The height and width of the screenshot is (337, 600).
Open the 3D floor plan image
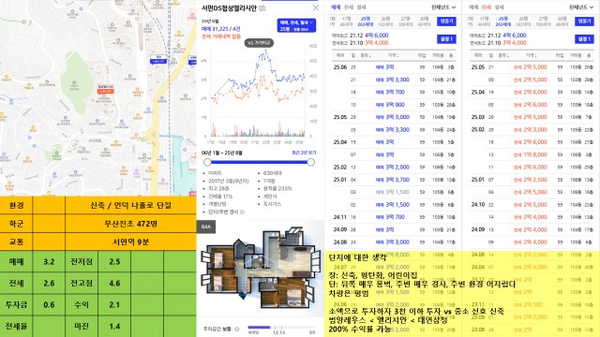pos(261,268)
